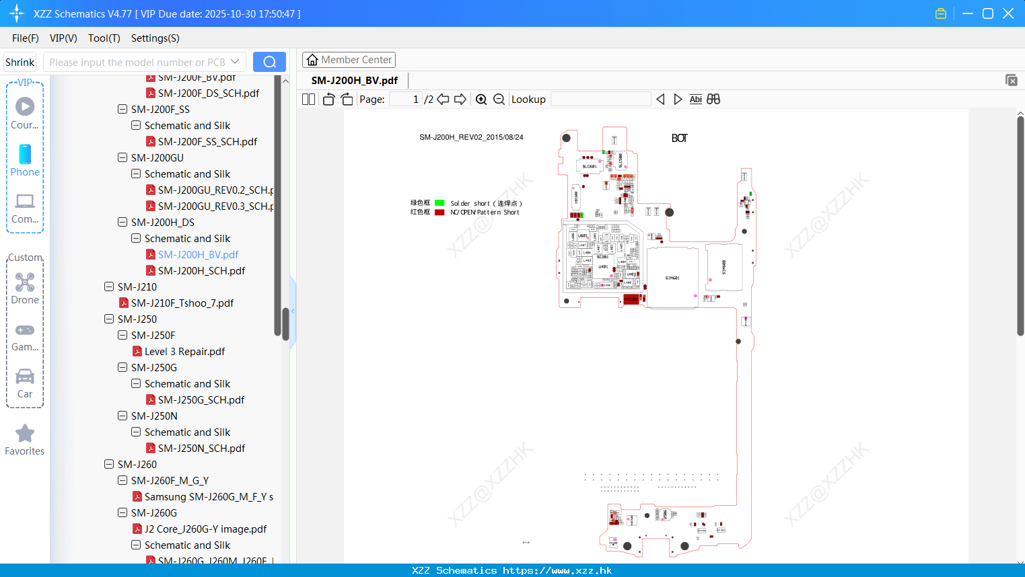Open SM-J250N_SCH.pdf

[x=201, y=448]
